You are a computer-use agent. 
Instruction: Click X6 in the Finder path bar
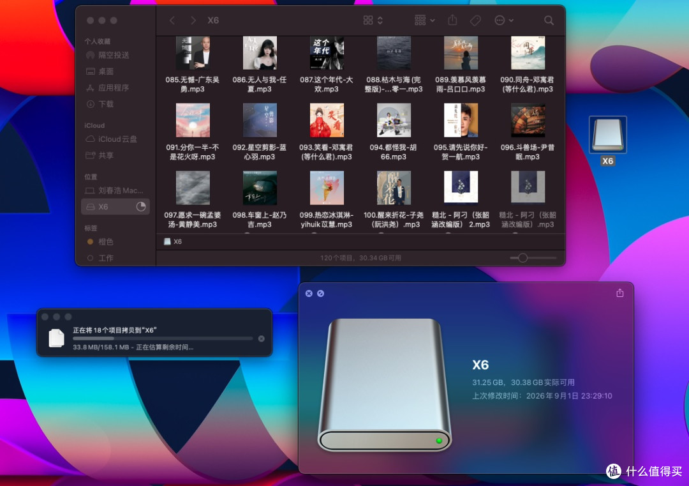[x=173, y=241]
